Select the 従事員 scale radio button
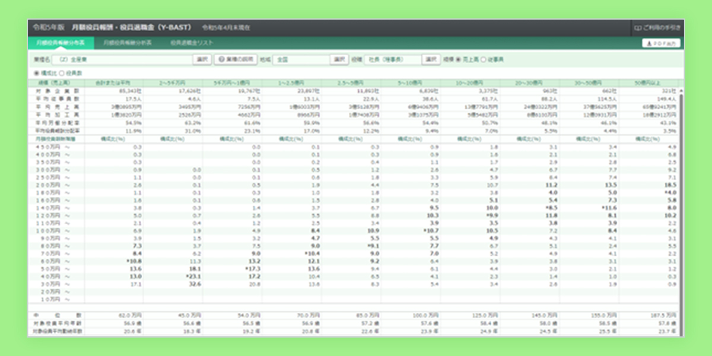The height and width of the screenshot is (356, 712). click(484, 59)
